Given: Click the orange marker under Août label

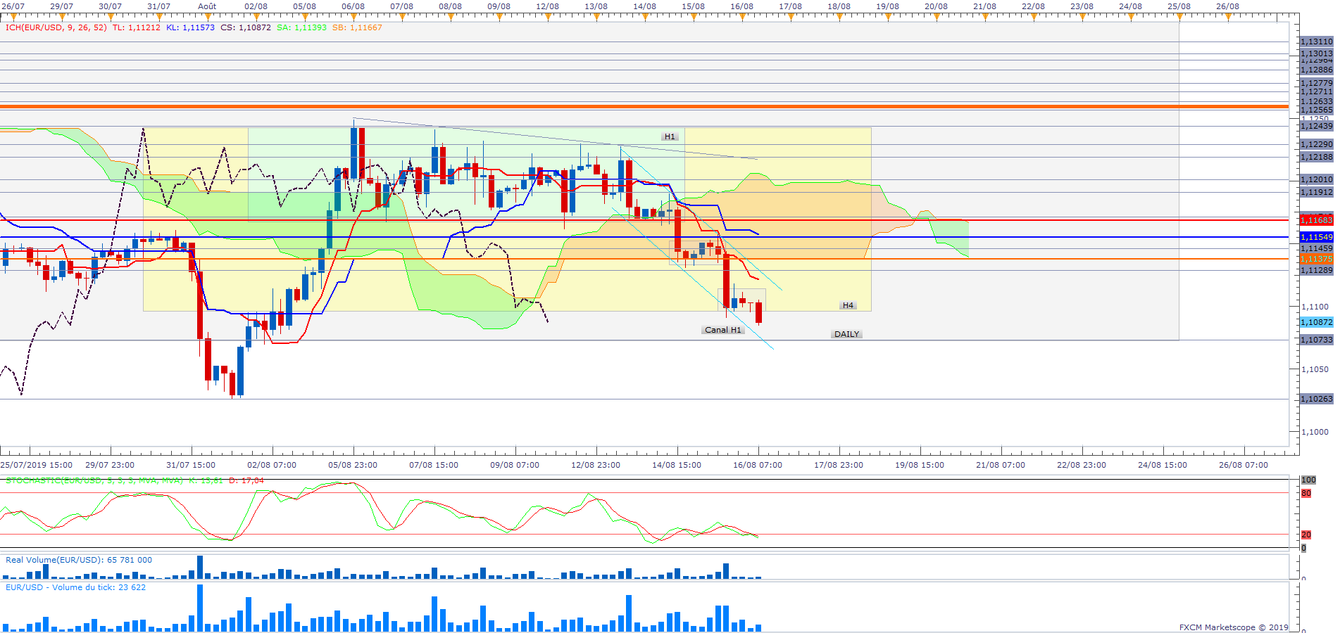Looking at the screenshot, I should [208, 17].
